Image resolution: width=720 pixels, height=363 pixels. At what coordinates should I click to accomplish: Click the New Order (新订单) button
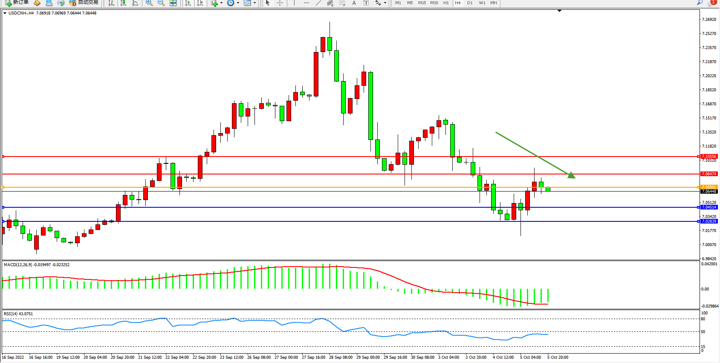(17, 3)
